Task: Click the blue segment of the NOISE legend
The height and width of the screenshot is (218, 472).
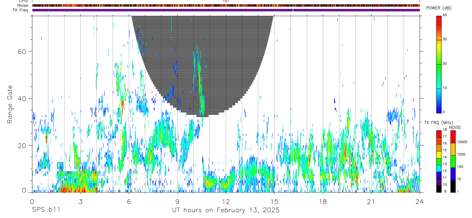Action: (x=453, y=174)
